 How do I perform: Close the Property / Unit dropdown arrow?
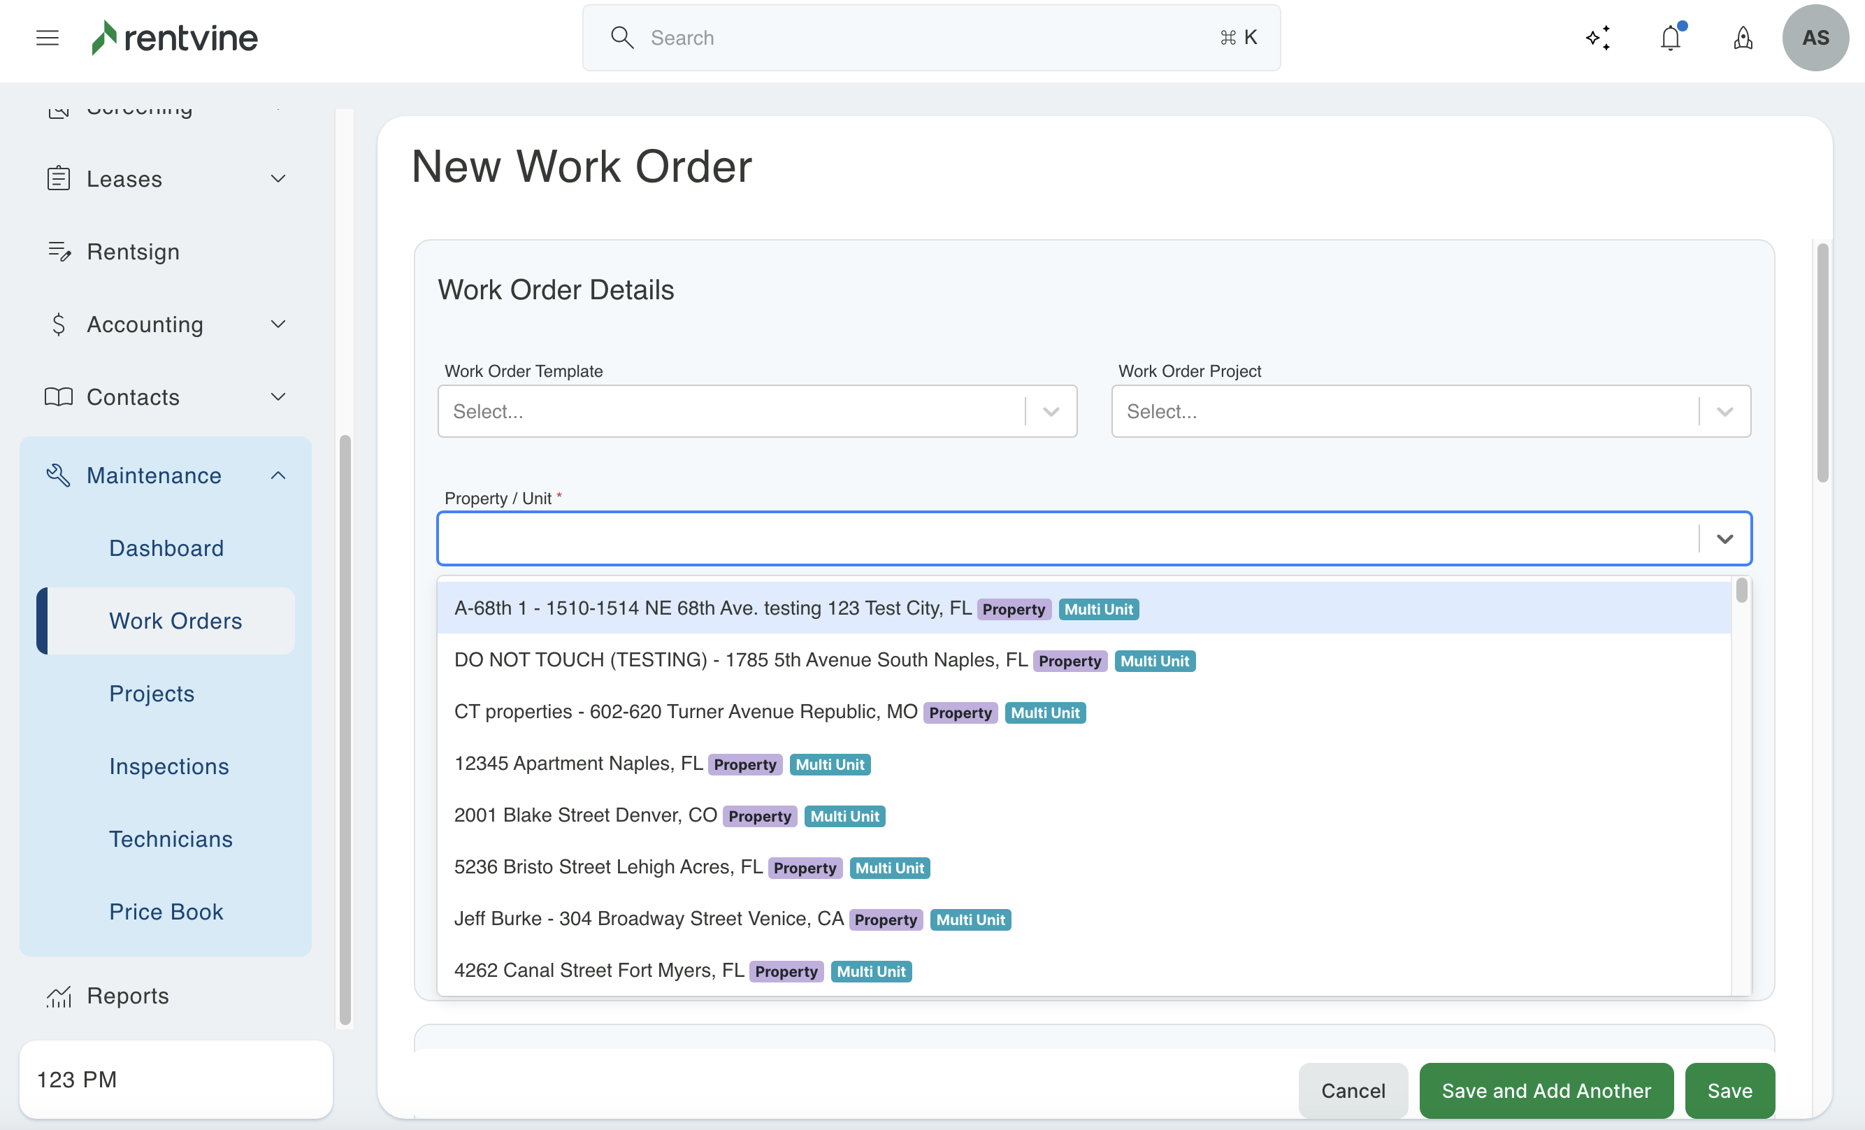1724,538
